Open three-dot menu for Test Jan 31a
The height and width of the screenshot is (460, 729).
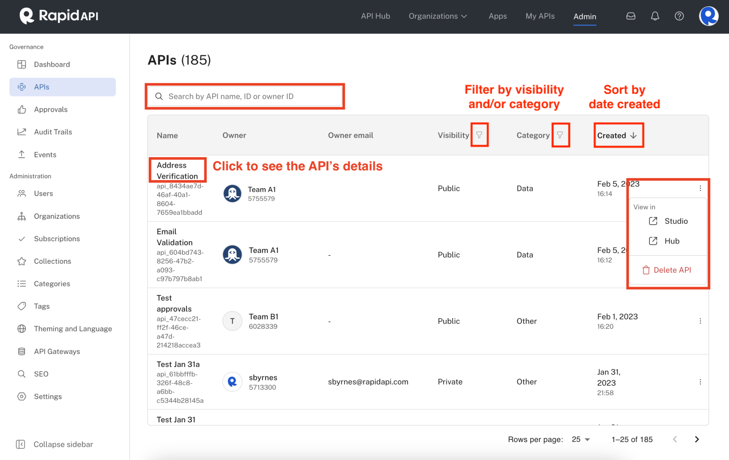700,382
